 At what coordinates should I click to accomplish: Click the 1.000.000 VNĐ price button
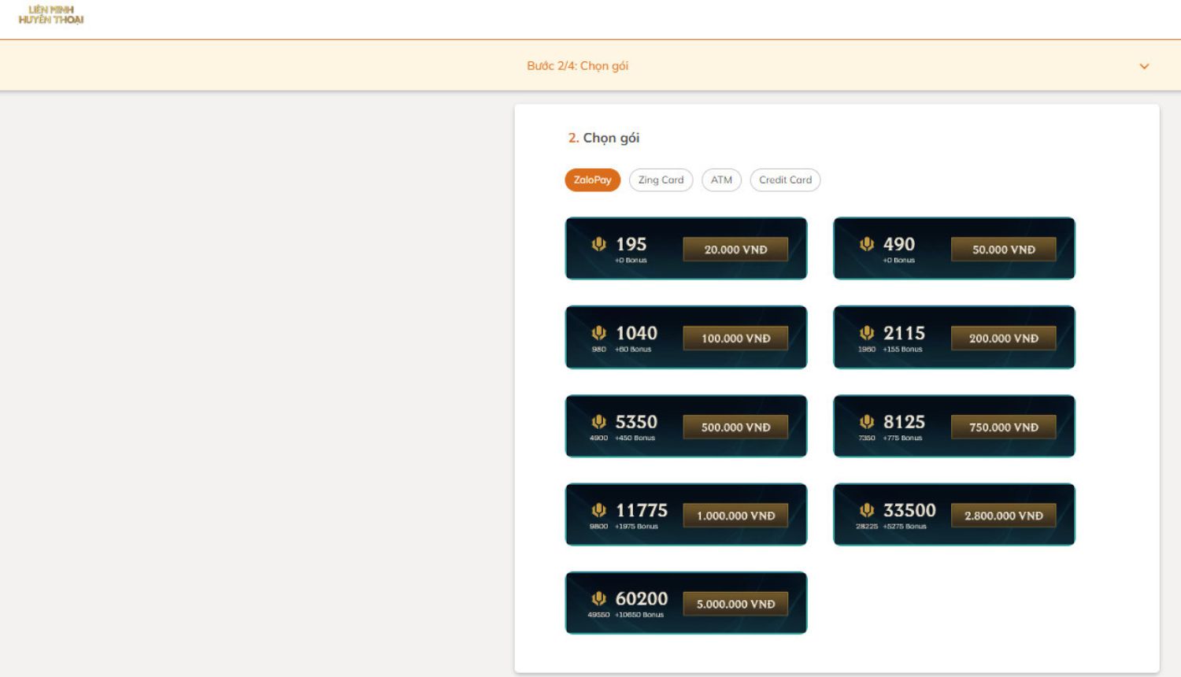735,516
